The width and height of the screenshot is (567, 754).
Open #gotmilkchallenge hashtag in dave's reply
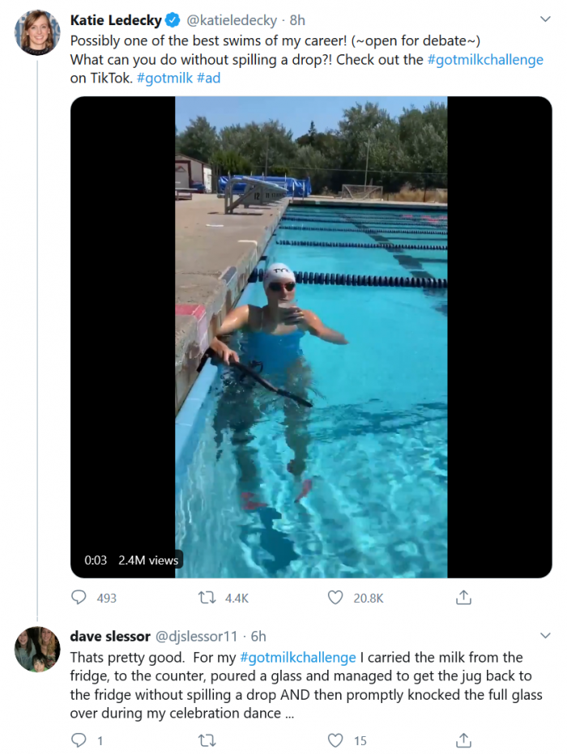tap(298, 657)
